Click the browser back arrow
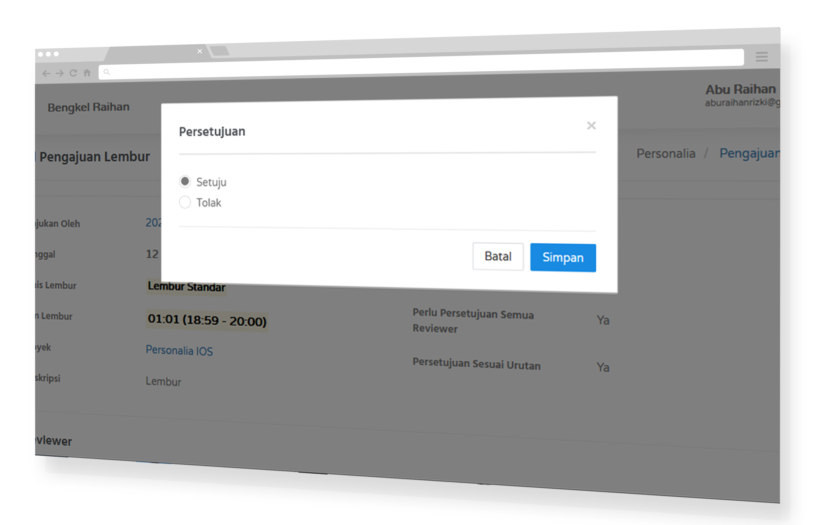820x525 pixels. pos(46,73)
